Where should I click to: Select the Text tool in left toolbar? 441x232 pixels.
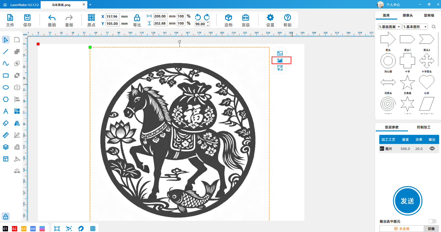click(x=6, y=111)
